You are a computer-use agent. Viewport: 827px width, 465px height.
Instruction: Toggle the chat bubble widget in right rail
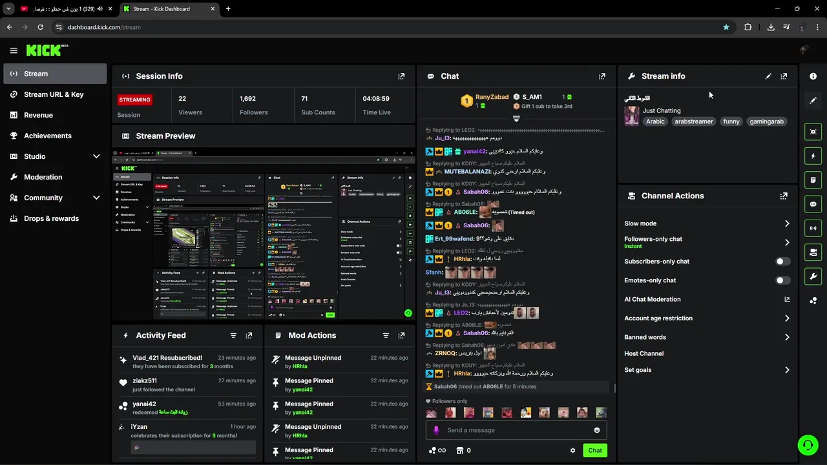point(813,204)
